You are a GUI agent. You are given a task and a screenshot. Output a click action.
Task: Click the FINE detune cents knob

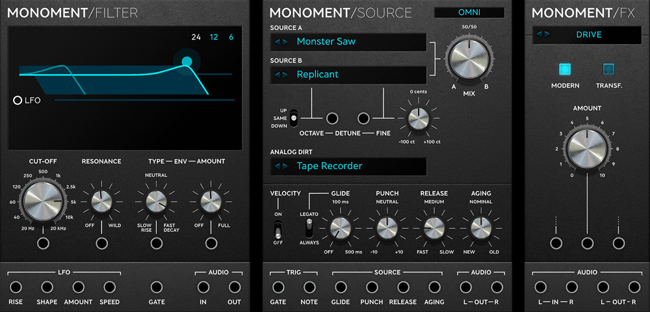419,119
